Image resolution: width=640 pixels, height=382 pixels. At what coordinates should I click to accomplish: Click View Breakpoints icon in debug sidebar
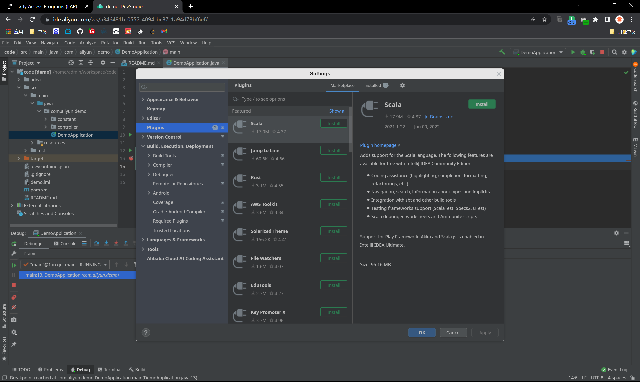point(14,297)
